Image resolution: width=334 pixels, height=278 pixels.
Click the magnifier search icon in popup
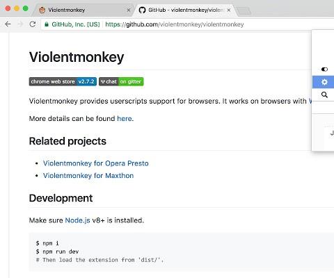324,95
